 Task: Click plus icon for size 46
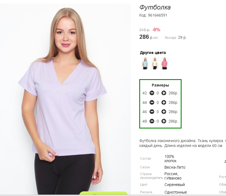(x=164, y=112)
